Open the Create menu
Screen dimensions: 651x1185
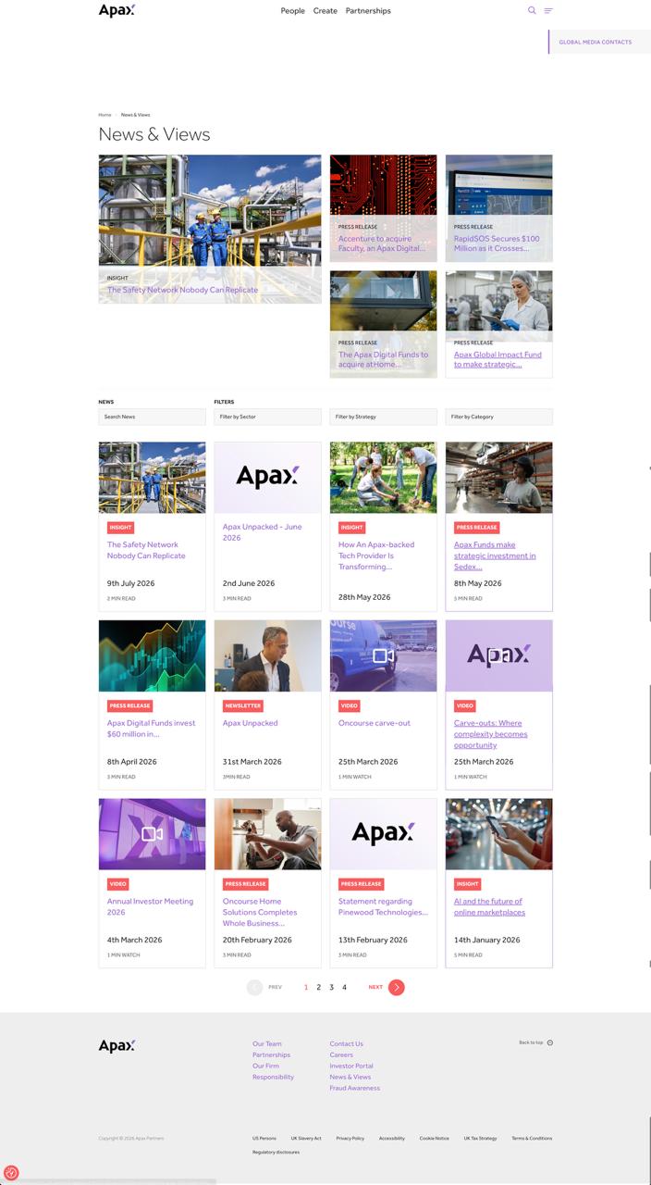(325, 11)
